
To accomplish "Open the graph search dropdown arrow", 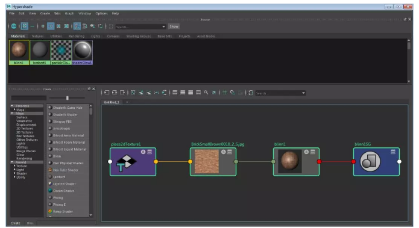I will click(303, 93).
